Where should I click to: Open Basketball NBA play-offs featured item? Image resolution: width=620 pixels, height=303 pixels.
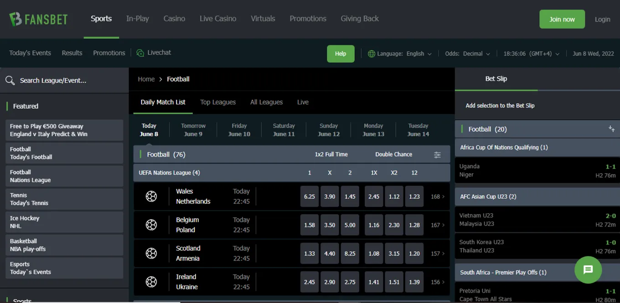(x=64, y=245)
